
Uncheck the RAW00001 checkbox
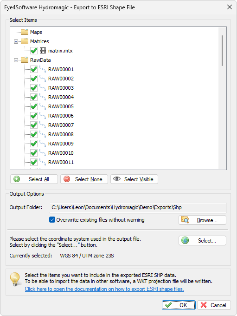coord(34,69)
